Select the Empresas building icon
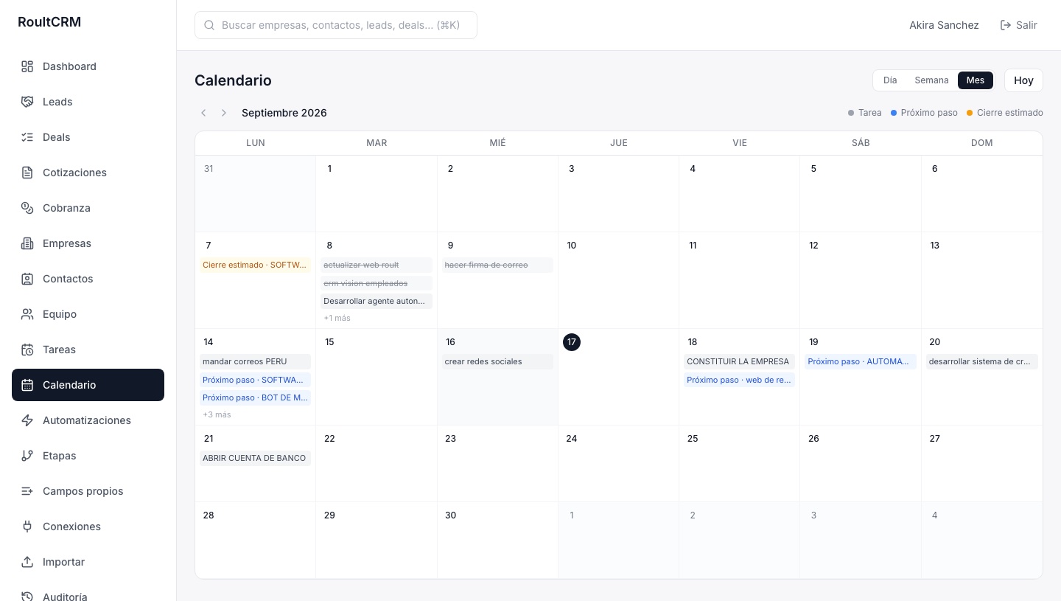Viewport: 1061px width, 601px height. [x=27, y=243]
